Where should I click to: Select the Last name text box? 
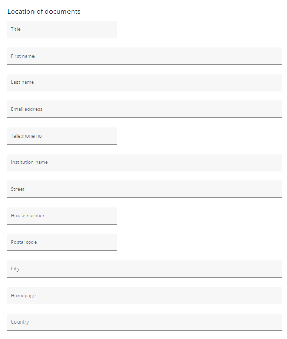[145, 82]
